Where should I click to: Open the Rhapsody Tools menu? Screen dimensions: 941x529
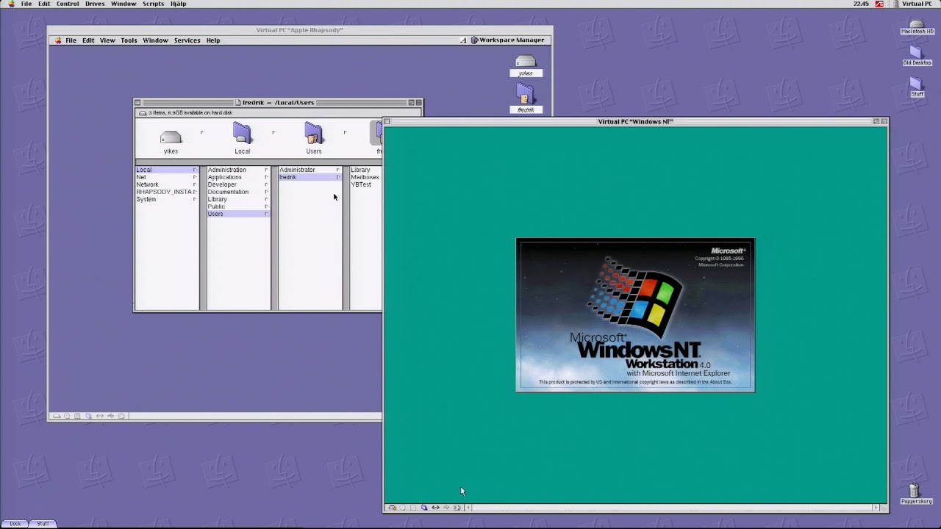[x=129, y=40]
